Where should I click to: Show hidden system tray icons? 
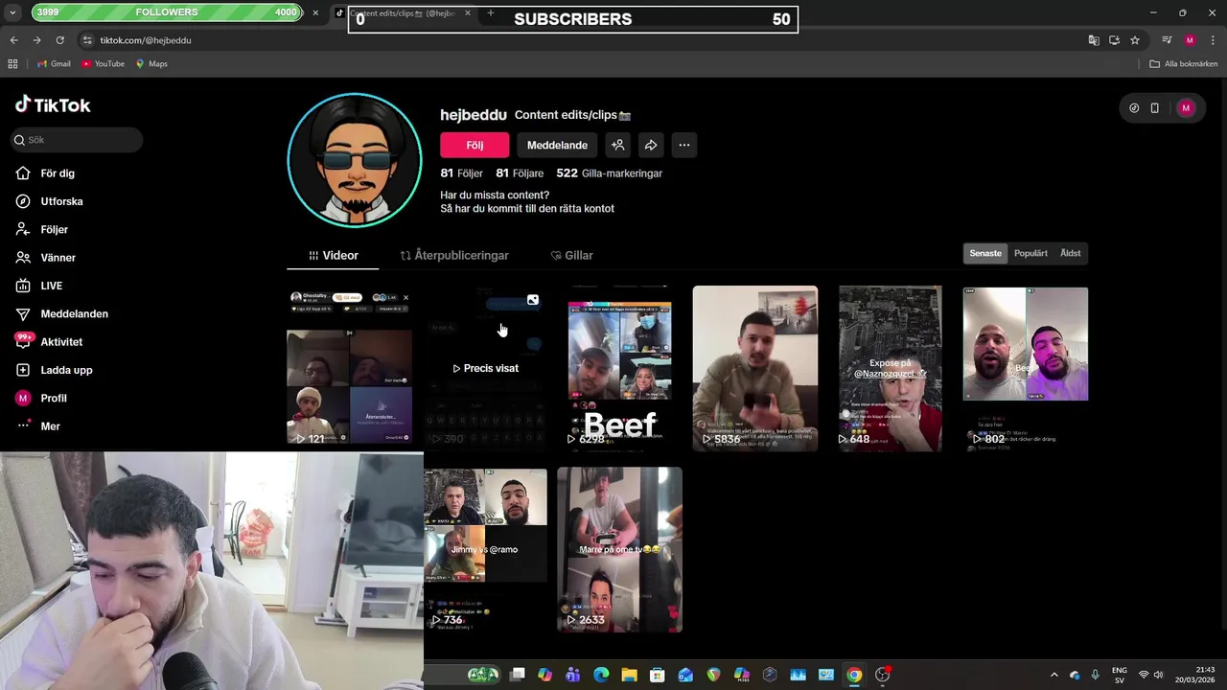point(1054,675)
